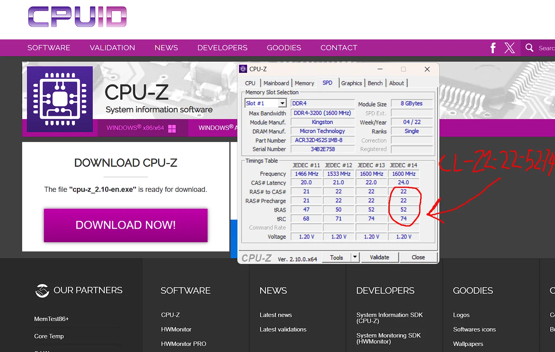Click the CPU-Z chip logo image

pos(60,99)
